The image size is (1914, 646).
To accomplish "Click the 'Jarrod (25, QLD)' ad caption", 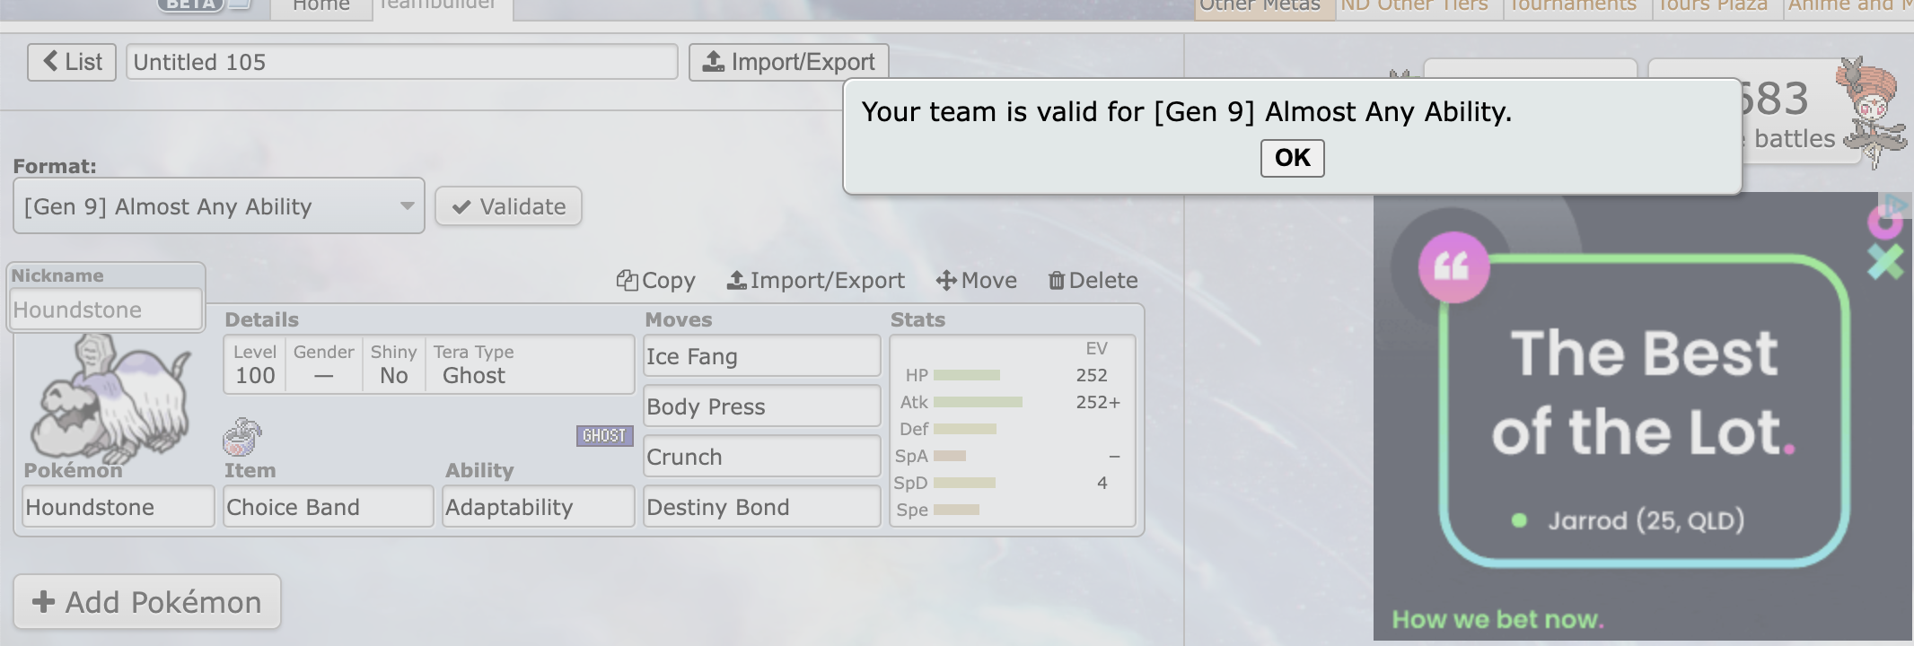I will coord(1646,520).
